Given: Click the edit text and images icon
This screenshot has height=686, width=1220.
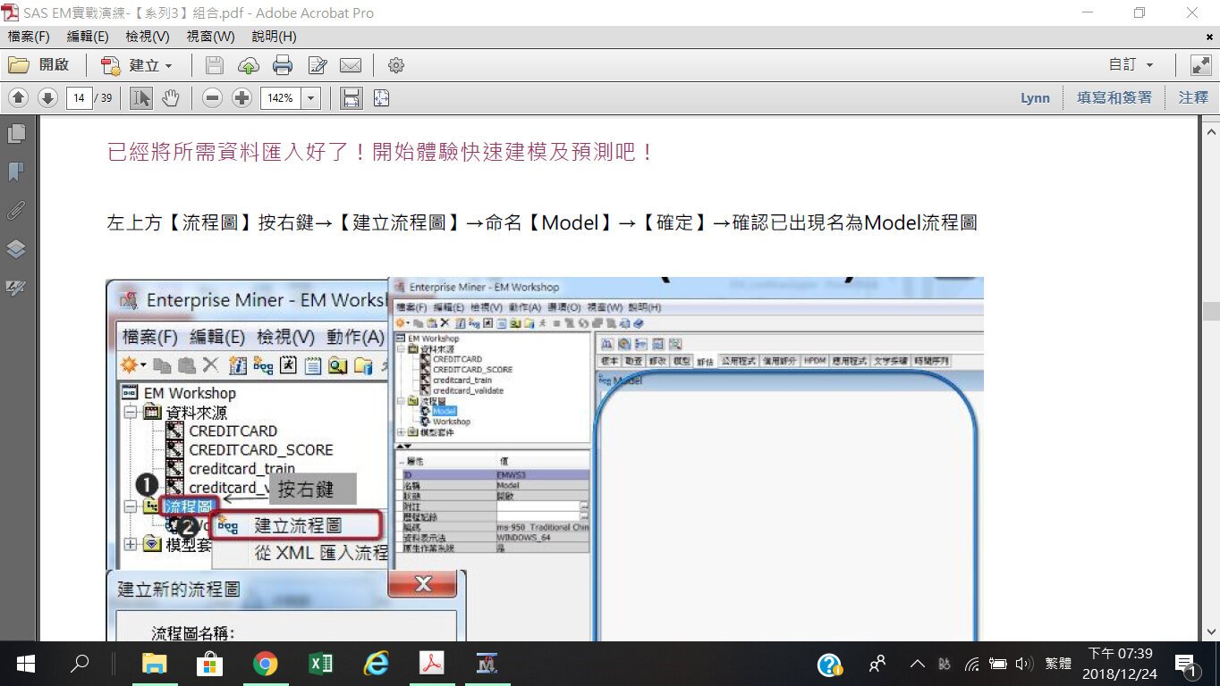Looking at the screenshot, I should point(317,65).
